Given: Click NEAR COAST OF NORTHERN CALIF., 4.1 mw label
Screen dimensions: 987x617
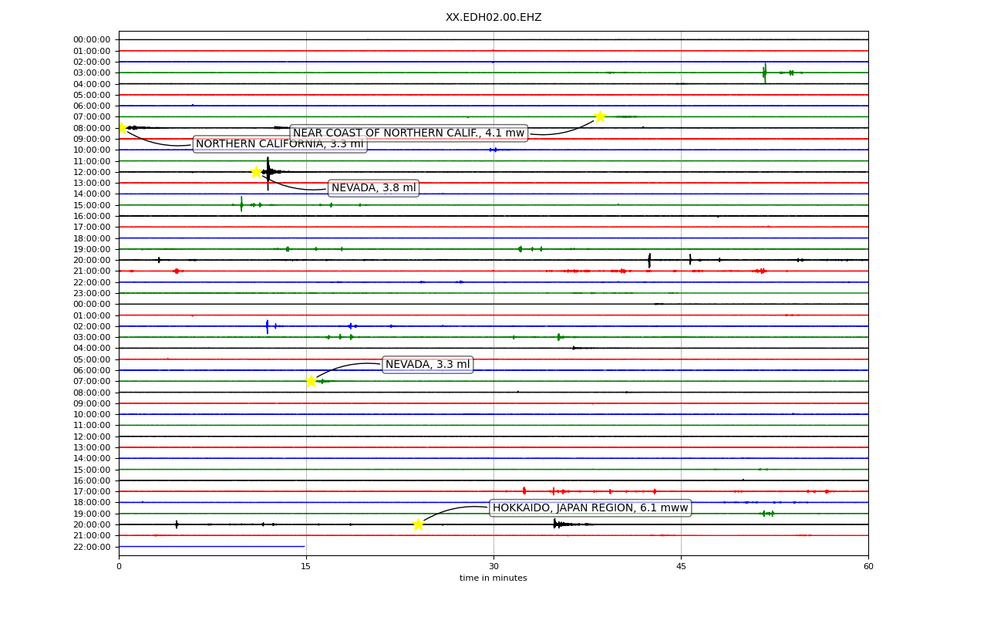Looking at the screenshot, I should 409,133.
